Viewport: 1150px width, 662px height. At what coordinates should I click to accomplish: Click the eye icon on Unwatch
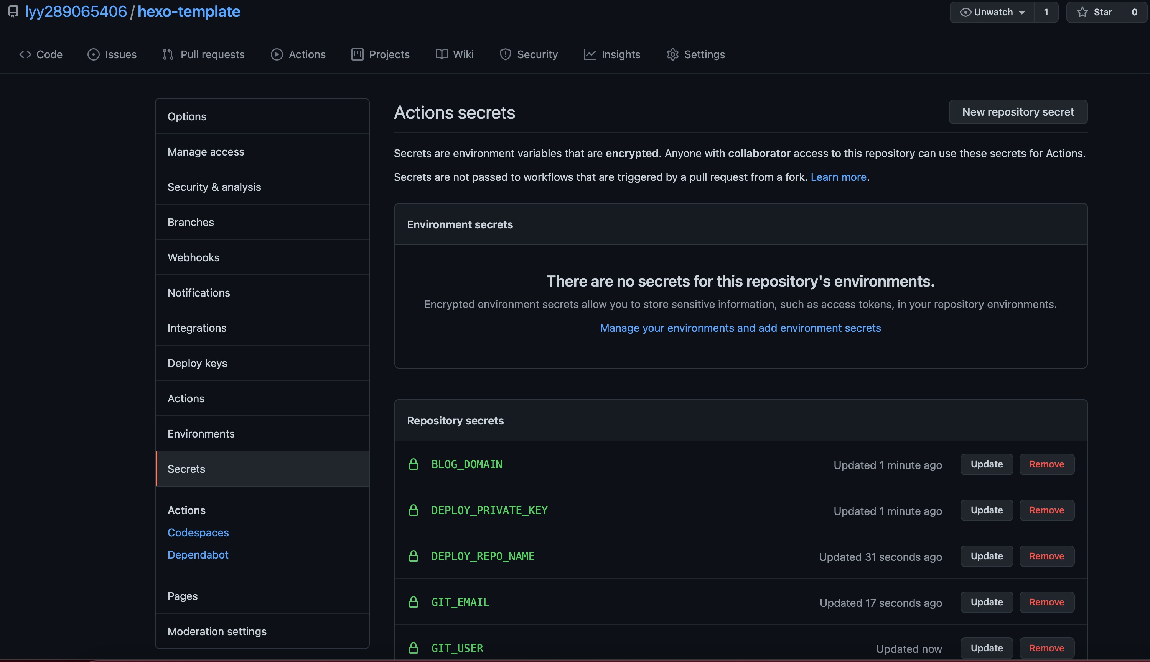point(965,12)
